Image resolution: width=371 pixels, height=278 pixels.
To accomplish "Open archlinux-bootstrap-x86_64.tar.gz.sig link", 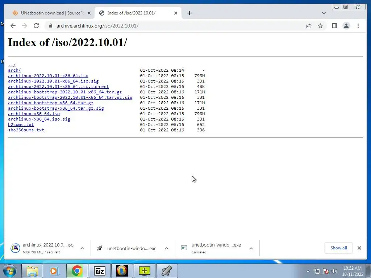I will [56, 108].
